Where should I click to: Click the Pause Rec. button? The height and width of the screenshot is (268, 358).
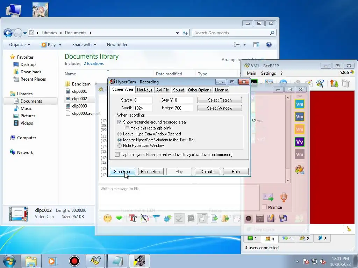click(151, 172)
